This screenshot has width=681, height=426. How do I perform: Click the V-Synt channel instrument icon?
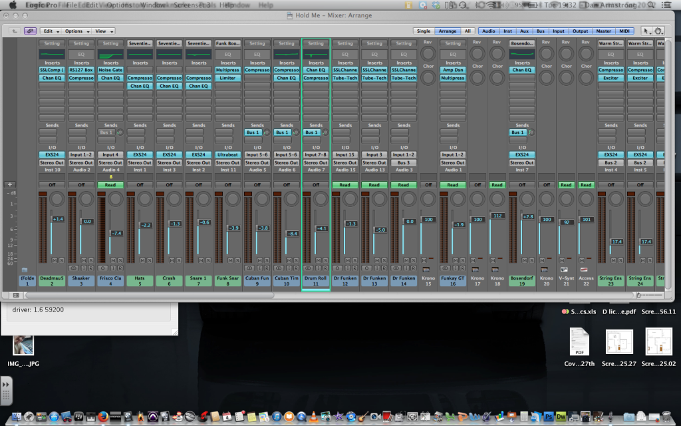564,270
